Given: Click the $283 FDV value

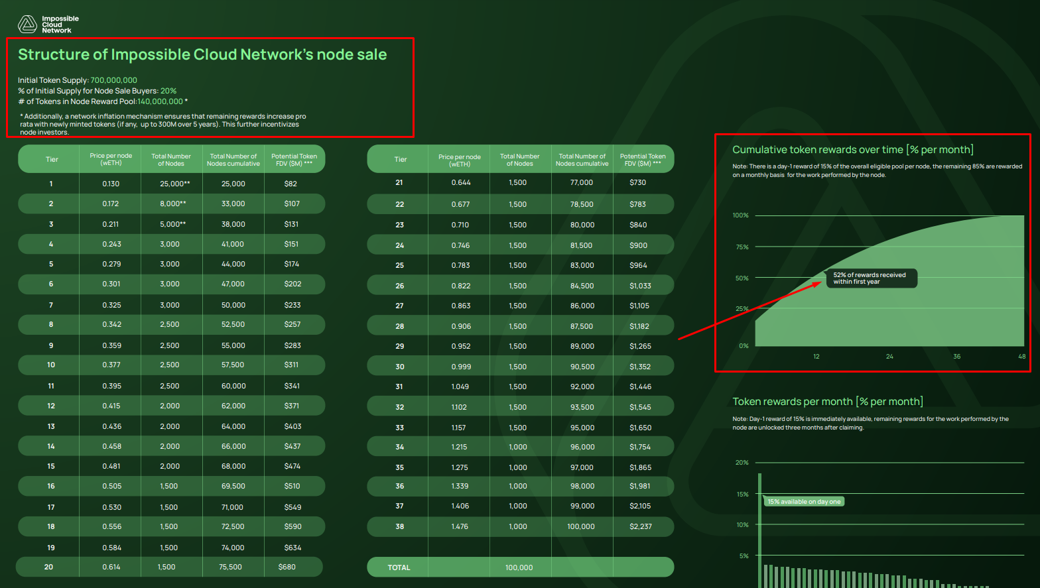Looking at the screenshot, I should [x=292, y=345].
